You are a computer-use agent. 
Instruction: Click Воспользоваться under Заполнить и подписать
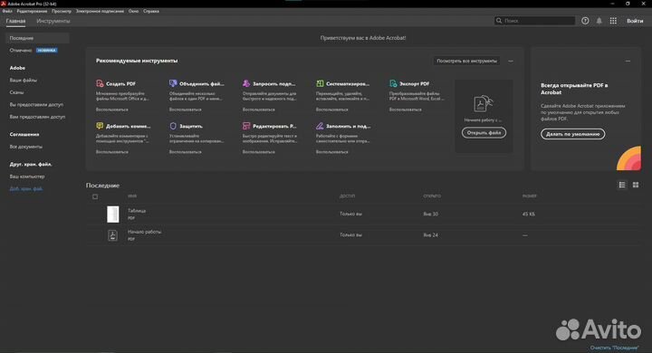tap(331, 152)
